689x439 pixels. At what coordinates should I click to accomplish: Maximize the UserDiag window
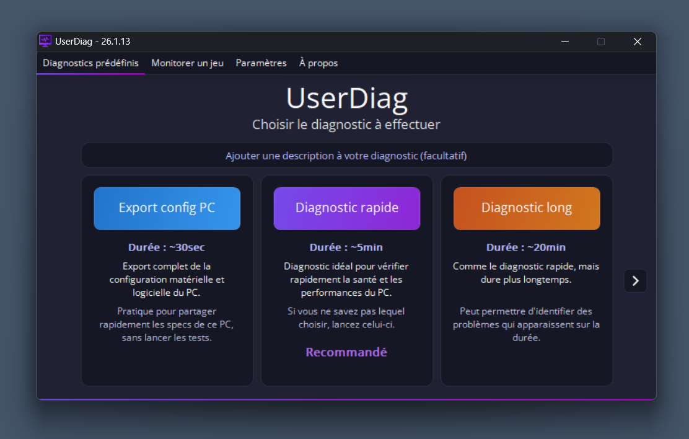coord(600,42)
